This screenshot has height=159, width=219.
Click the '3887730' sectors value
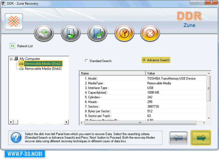[153, 106]
